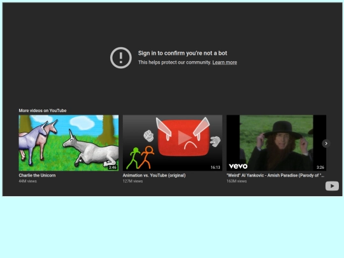Viewport: 344px width, 258px height.
Task: Open Animation vs. YouTube video thumbnail
Action: coord(173,143)
